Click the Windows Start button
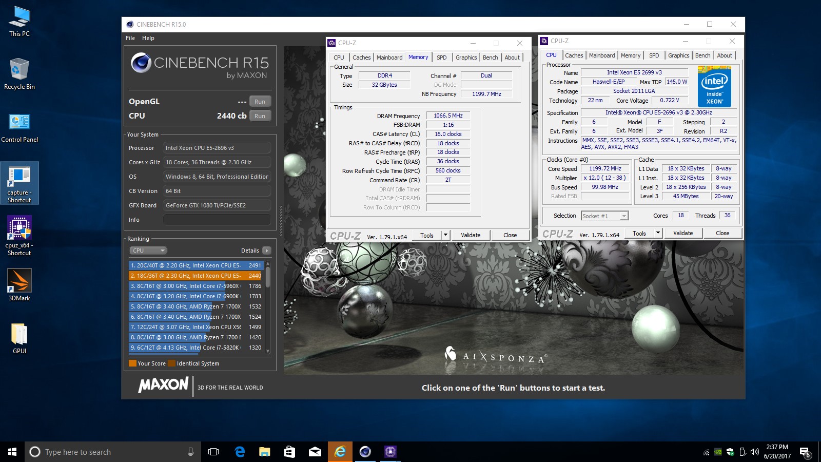The image size is (821, 462). [12, 452]
